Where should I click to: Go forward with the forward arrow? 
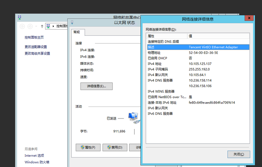pyautogui.click(x=30, y=26)
